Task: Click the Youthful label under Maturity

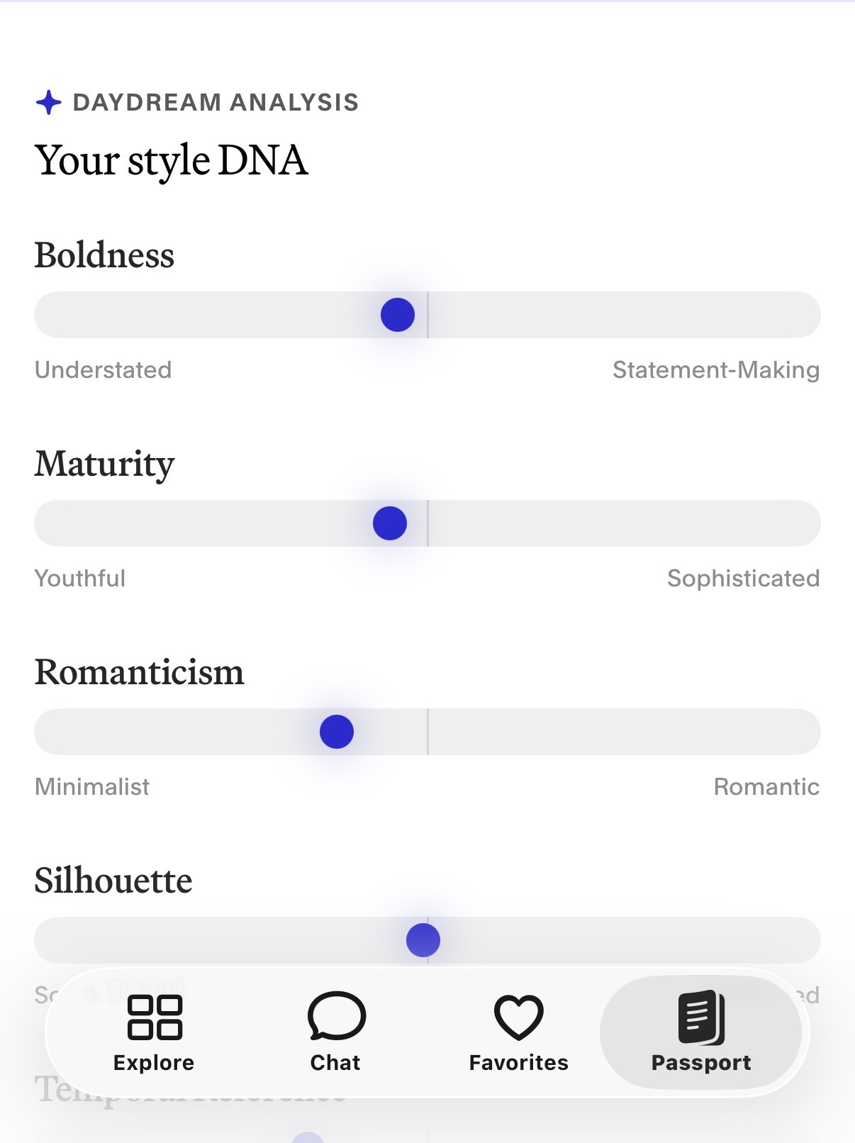Action: [80, 579]
